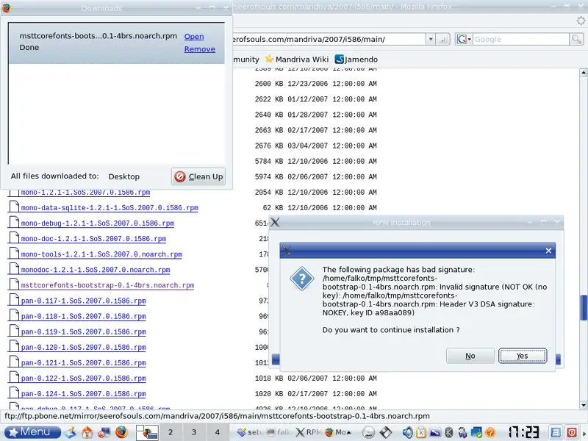Switch to the RPM installation taskbar entry

point(309,432)
